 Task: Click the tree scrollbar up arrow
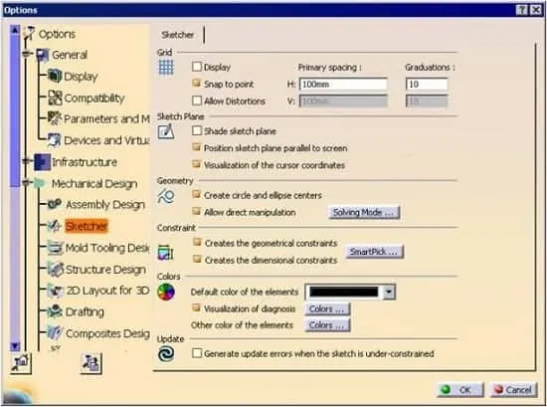[15, 30]
